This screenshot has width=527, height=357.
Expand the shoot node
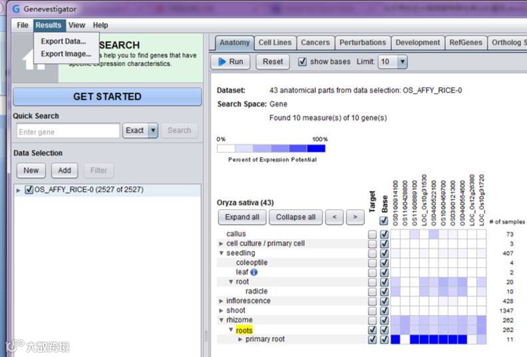[x=221, y=310]
